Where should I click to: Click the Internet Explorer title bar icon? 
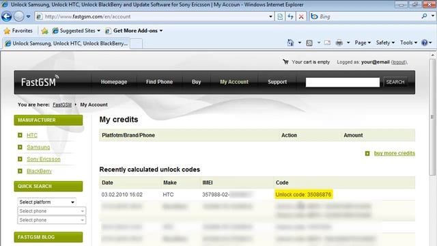pyautogui.click(x=5, y=5)
